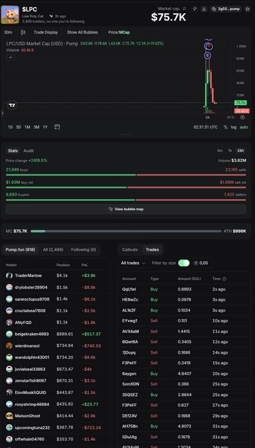255x448 pixels.
Task: Open holder saneoctopus9708
Action: tap(32, 299)
